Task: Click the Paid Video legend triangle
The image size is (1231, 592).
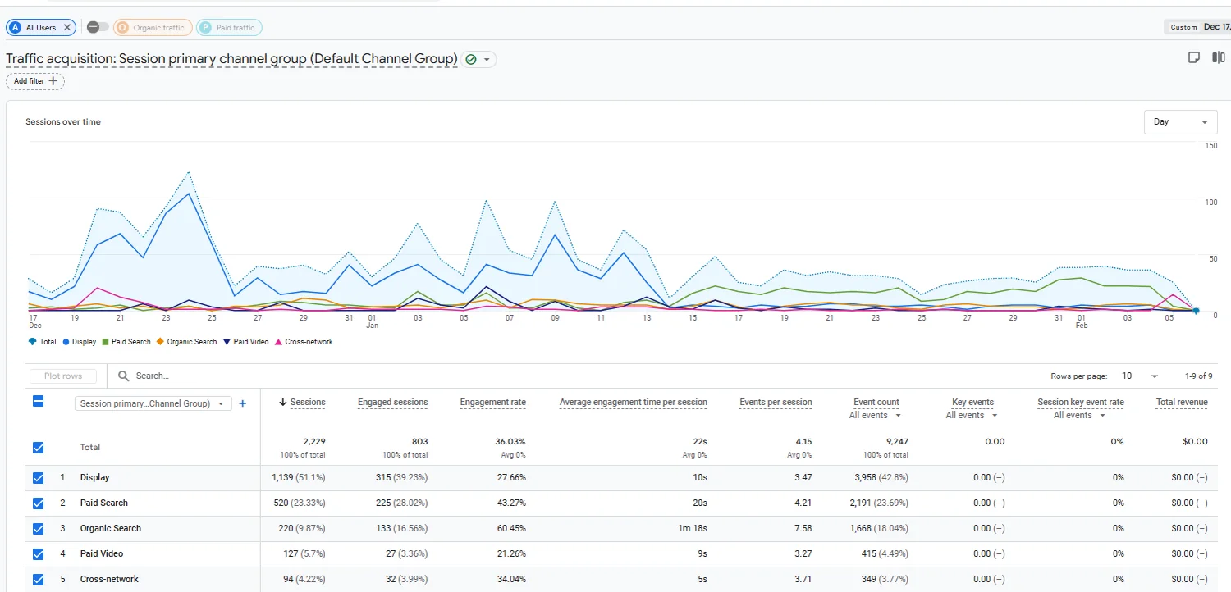Action: (x=227, y=342)
